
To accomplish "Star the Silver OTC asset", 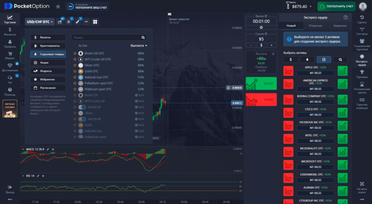I will [x=75, y=65].
